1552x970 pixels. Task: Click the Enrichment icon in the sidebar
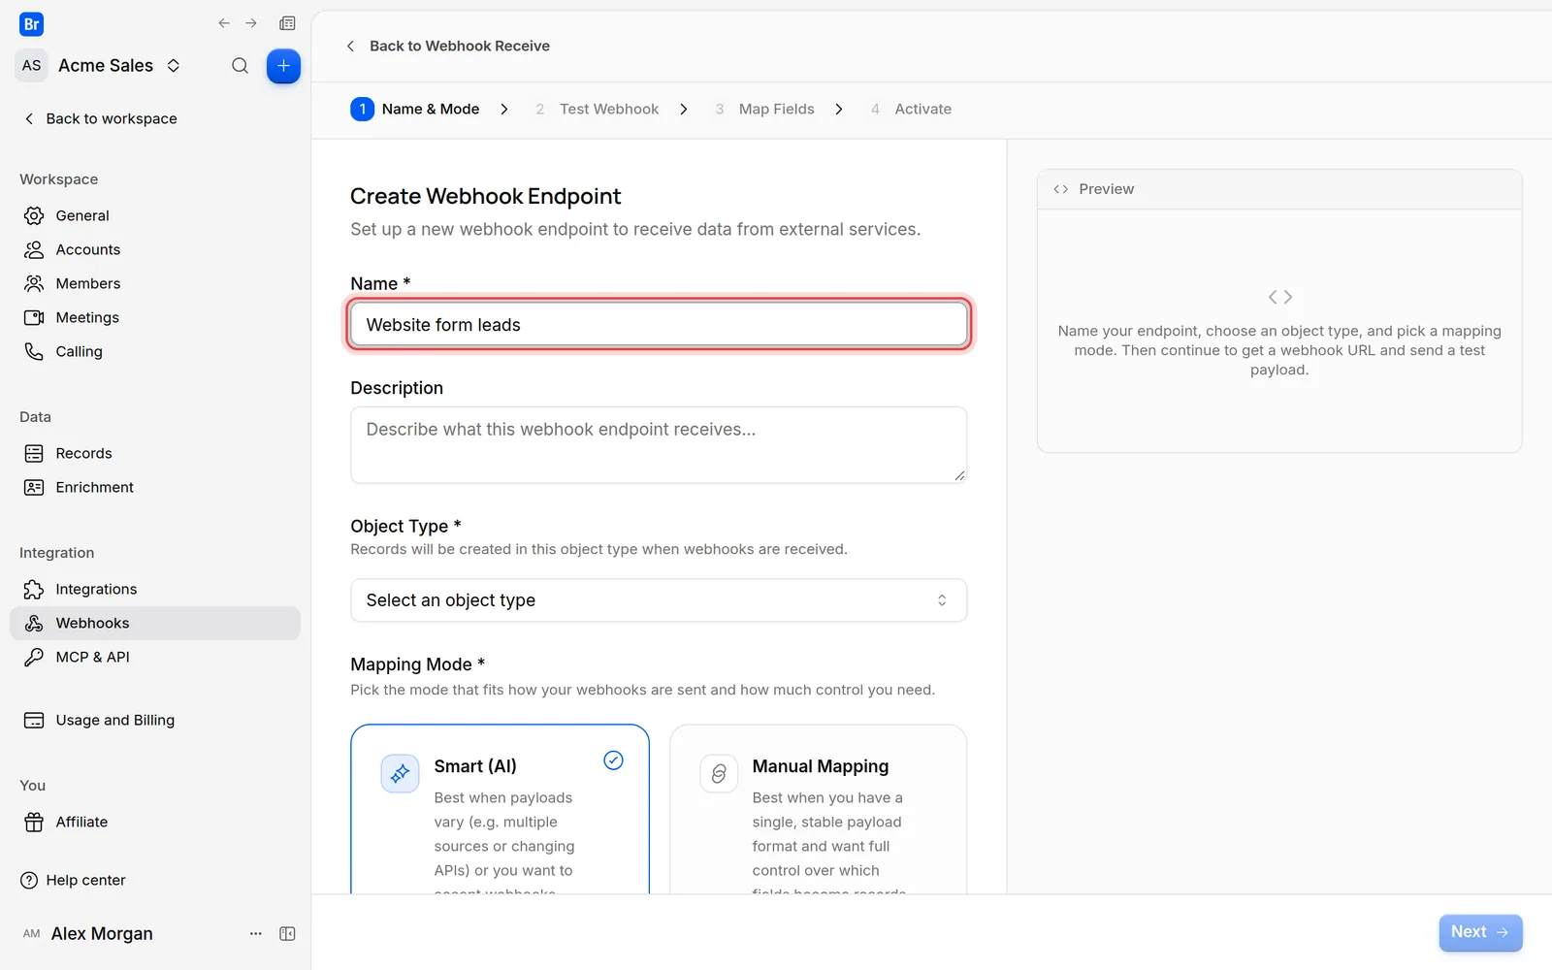click(x=34, y=487)
